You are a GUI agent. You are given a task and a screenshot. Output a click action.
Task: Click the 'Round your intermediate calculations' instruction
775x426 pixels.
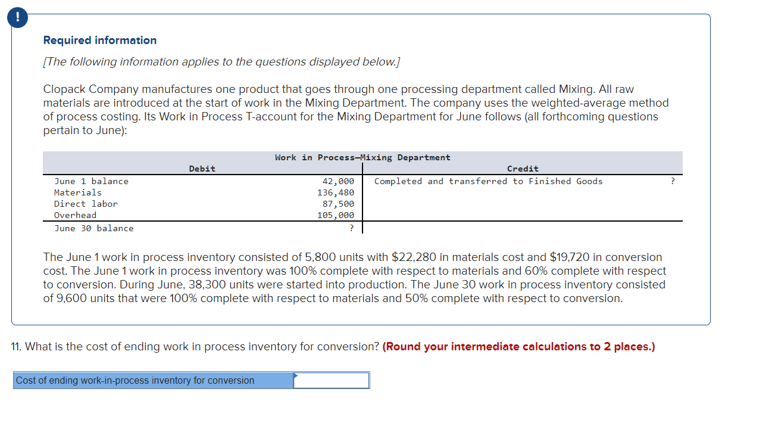point(518,347)
